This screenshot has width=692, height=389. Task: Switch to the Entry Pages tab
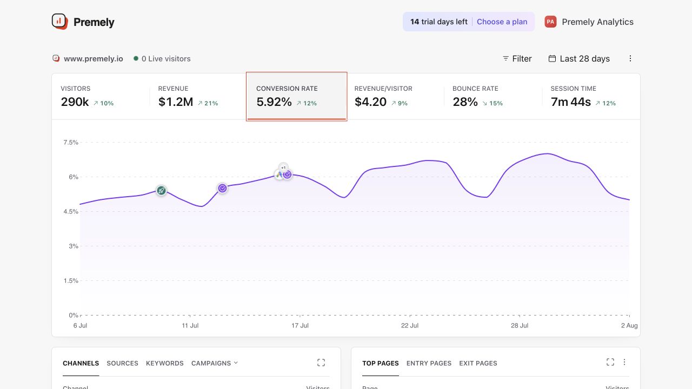pyautogui.click(x=429, y=363)
